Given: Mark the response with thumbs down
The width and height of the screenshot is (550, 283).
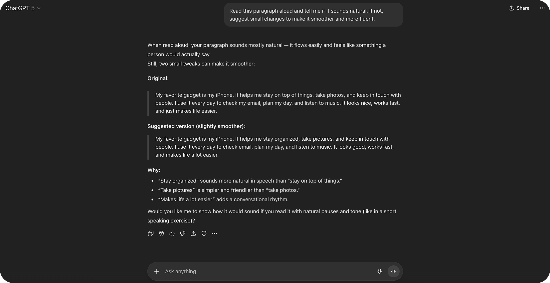Looking at the screenshot, I should (183, 233).
